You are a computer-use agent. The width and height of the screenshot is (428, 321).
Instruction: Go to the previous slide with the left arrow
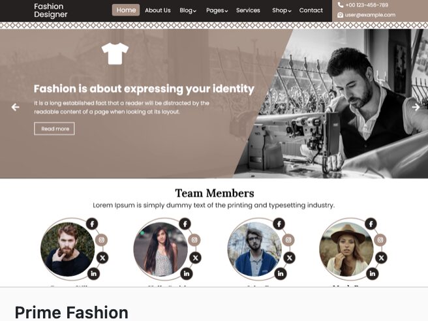point(15,107)
